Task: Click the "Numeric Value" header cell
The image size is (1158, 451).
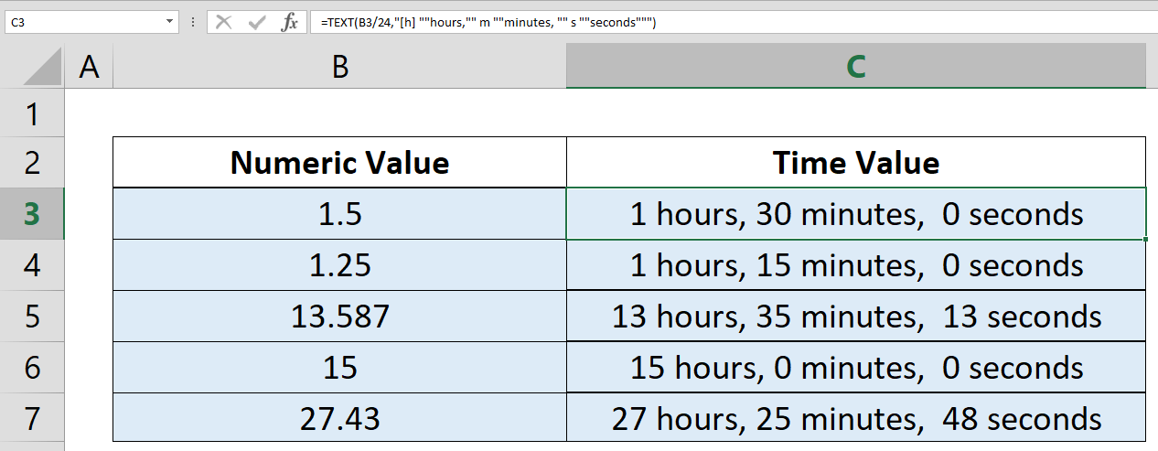Action: 339,162
